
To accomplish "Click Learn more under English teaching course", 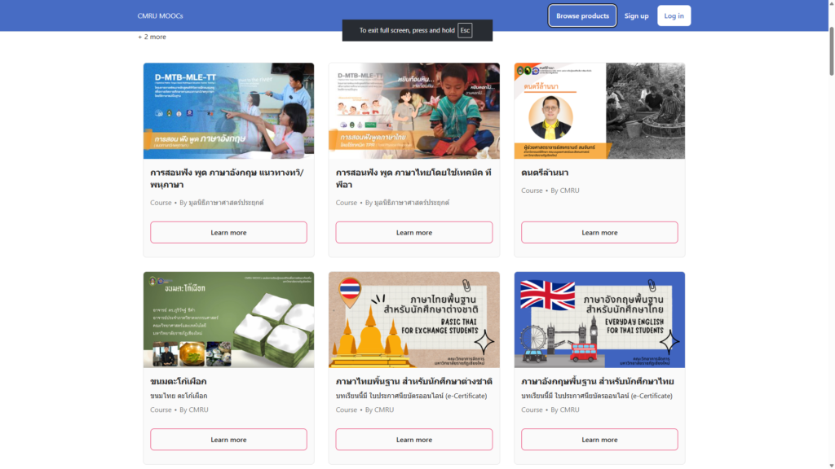I will tap(228, 232).
